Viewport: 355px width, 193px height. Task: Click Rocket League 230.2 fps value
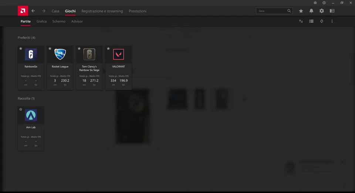65,81
